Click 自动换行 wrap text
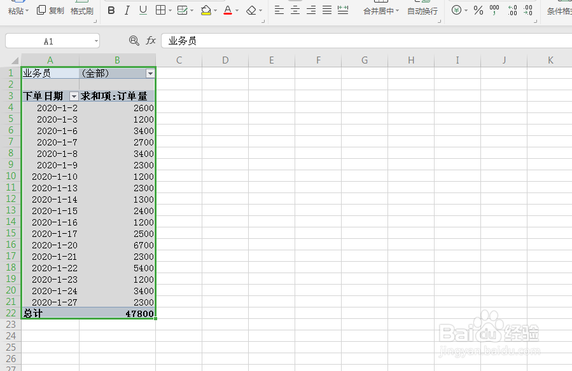This screenshot has width=572, height=371. pyautogui.click(x=422, y=11)
